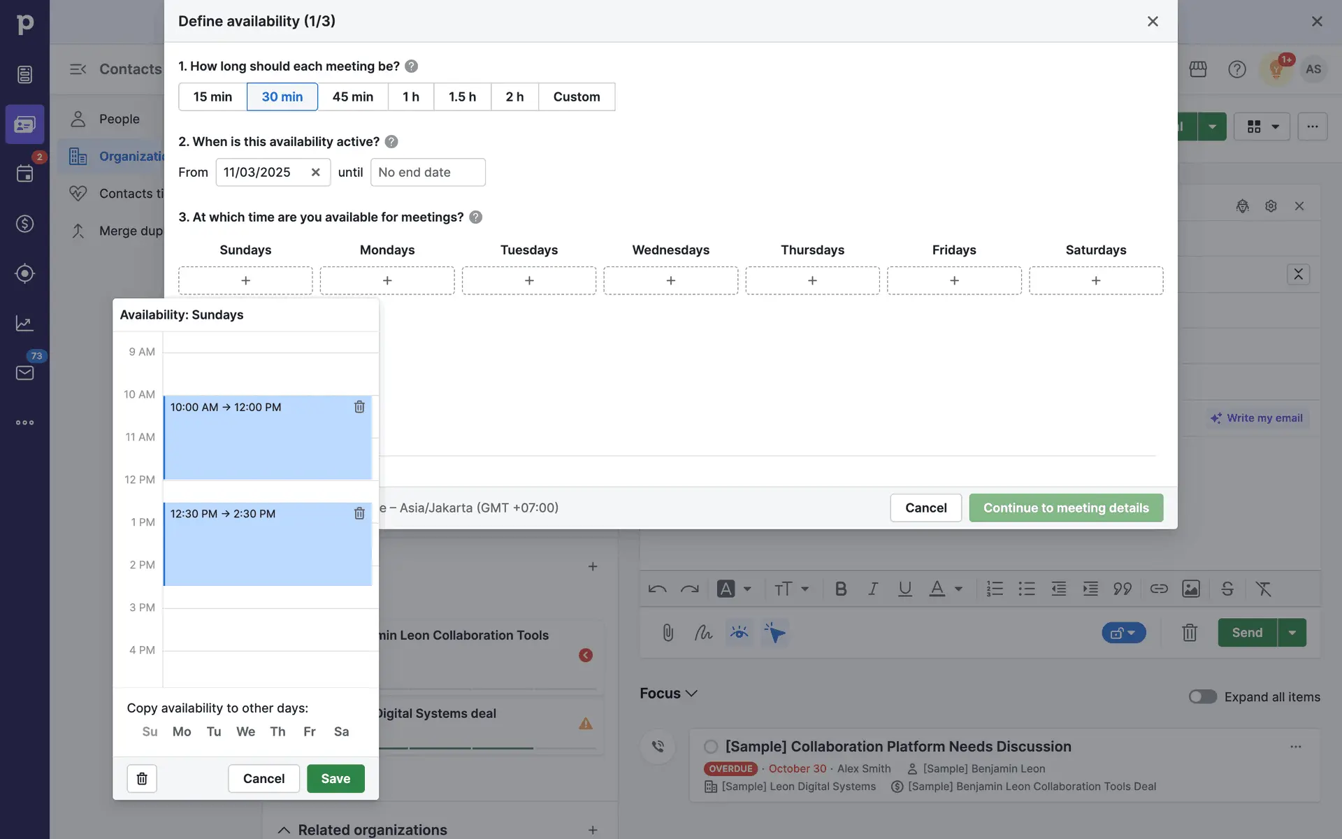Select the 45 min meeting length
Viewport: 1342px width, 839px height.
click(352, 96)
